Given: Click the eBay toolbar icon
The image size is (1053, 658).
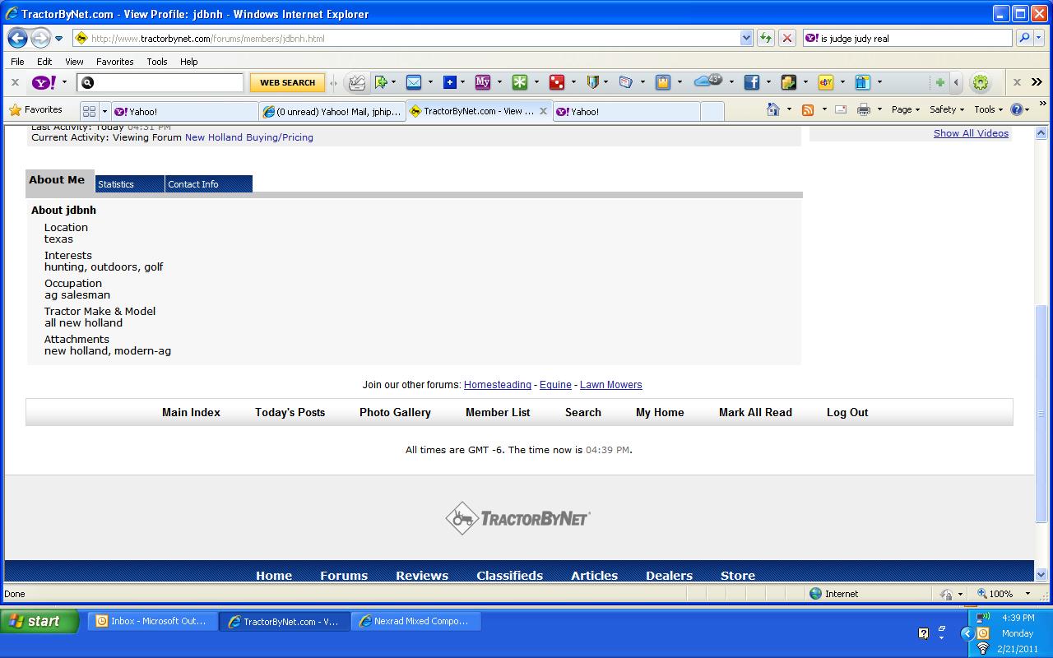Looking at the screenshot, I should 825,82.
